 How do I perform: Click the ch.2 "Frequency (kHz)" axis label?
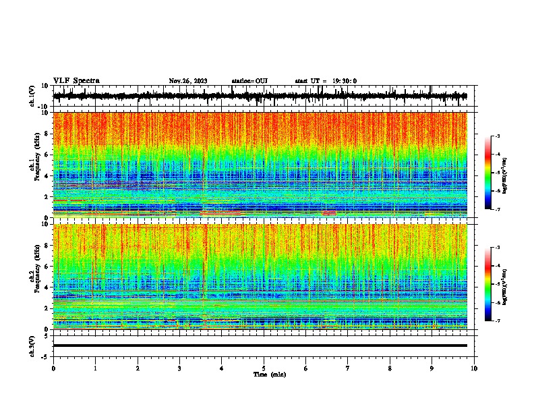[36, 269]
